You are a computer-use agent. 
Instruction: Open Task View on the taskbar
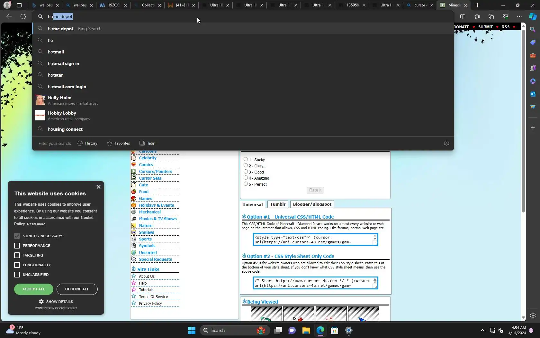tap(278, 330)
